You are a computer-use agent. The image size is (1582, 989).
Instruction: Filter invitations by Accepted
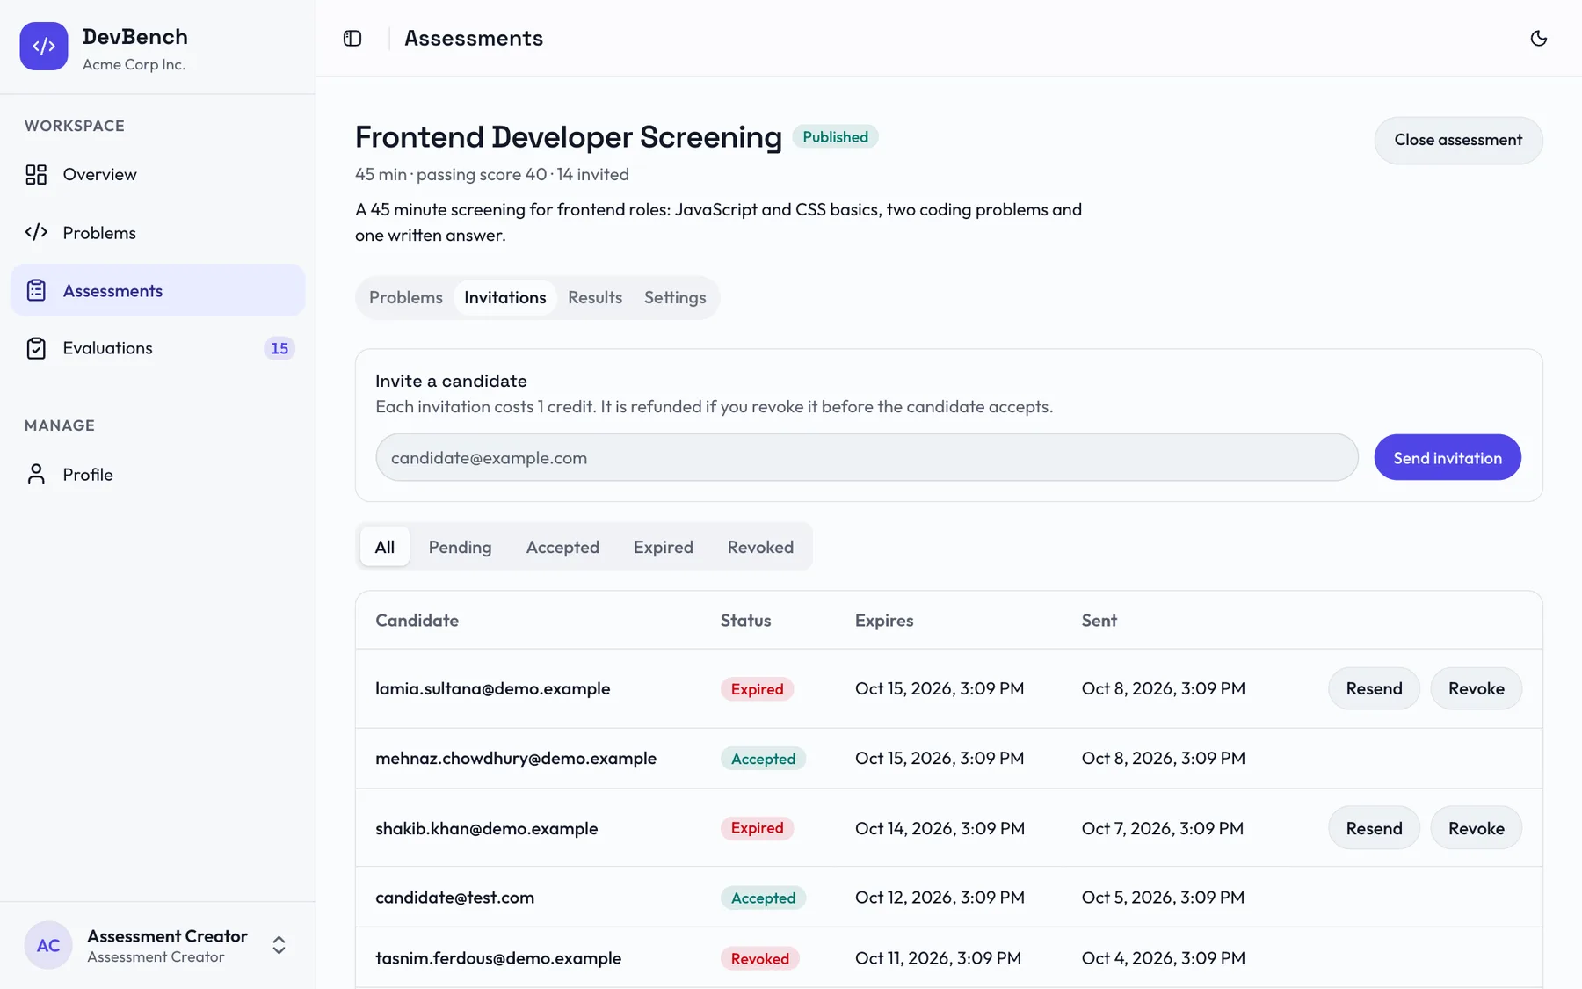(x=562, y=547)
